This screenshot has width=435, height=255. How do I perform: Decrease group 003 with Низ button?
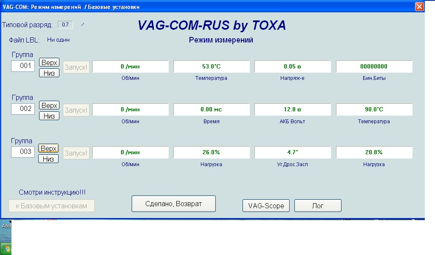48,159
